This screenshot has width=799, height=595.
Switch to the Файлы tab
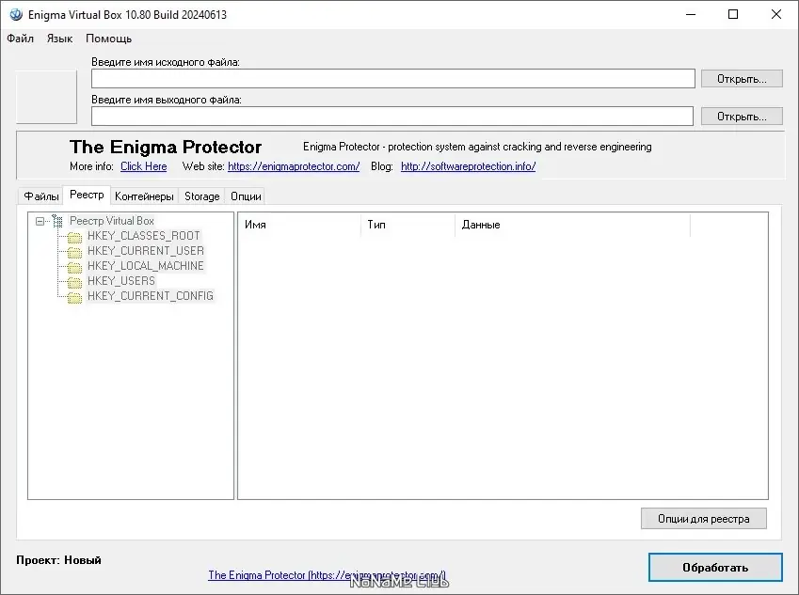41,196
